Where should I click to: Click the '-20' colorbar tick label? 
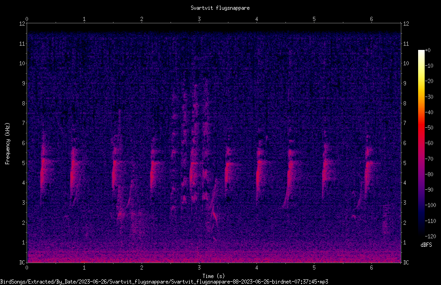point(429,81)
